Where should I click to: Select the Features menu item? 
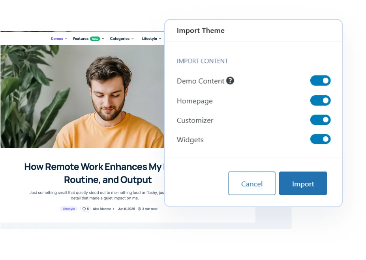tap(81, 39)
